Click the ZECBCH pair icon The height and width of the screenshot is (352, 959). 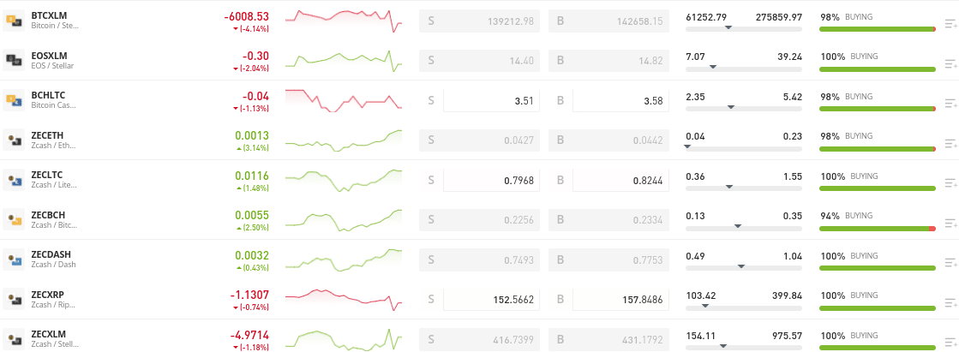(14, 218)
